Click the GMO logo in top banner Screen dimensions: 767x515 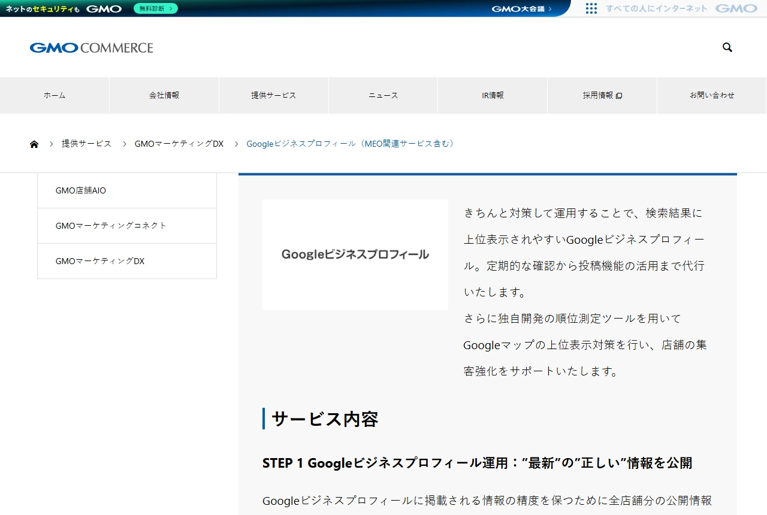[104, 8]
